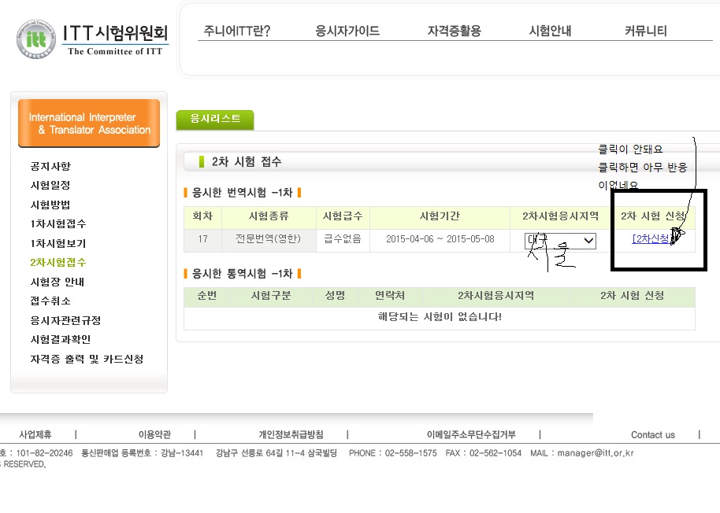The image size is (720, 513).
Task: Open the 자격증활용 menu
Action: point(454,31)
